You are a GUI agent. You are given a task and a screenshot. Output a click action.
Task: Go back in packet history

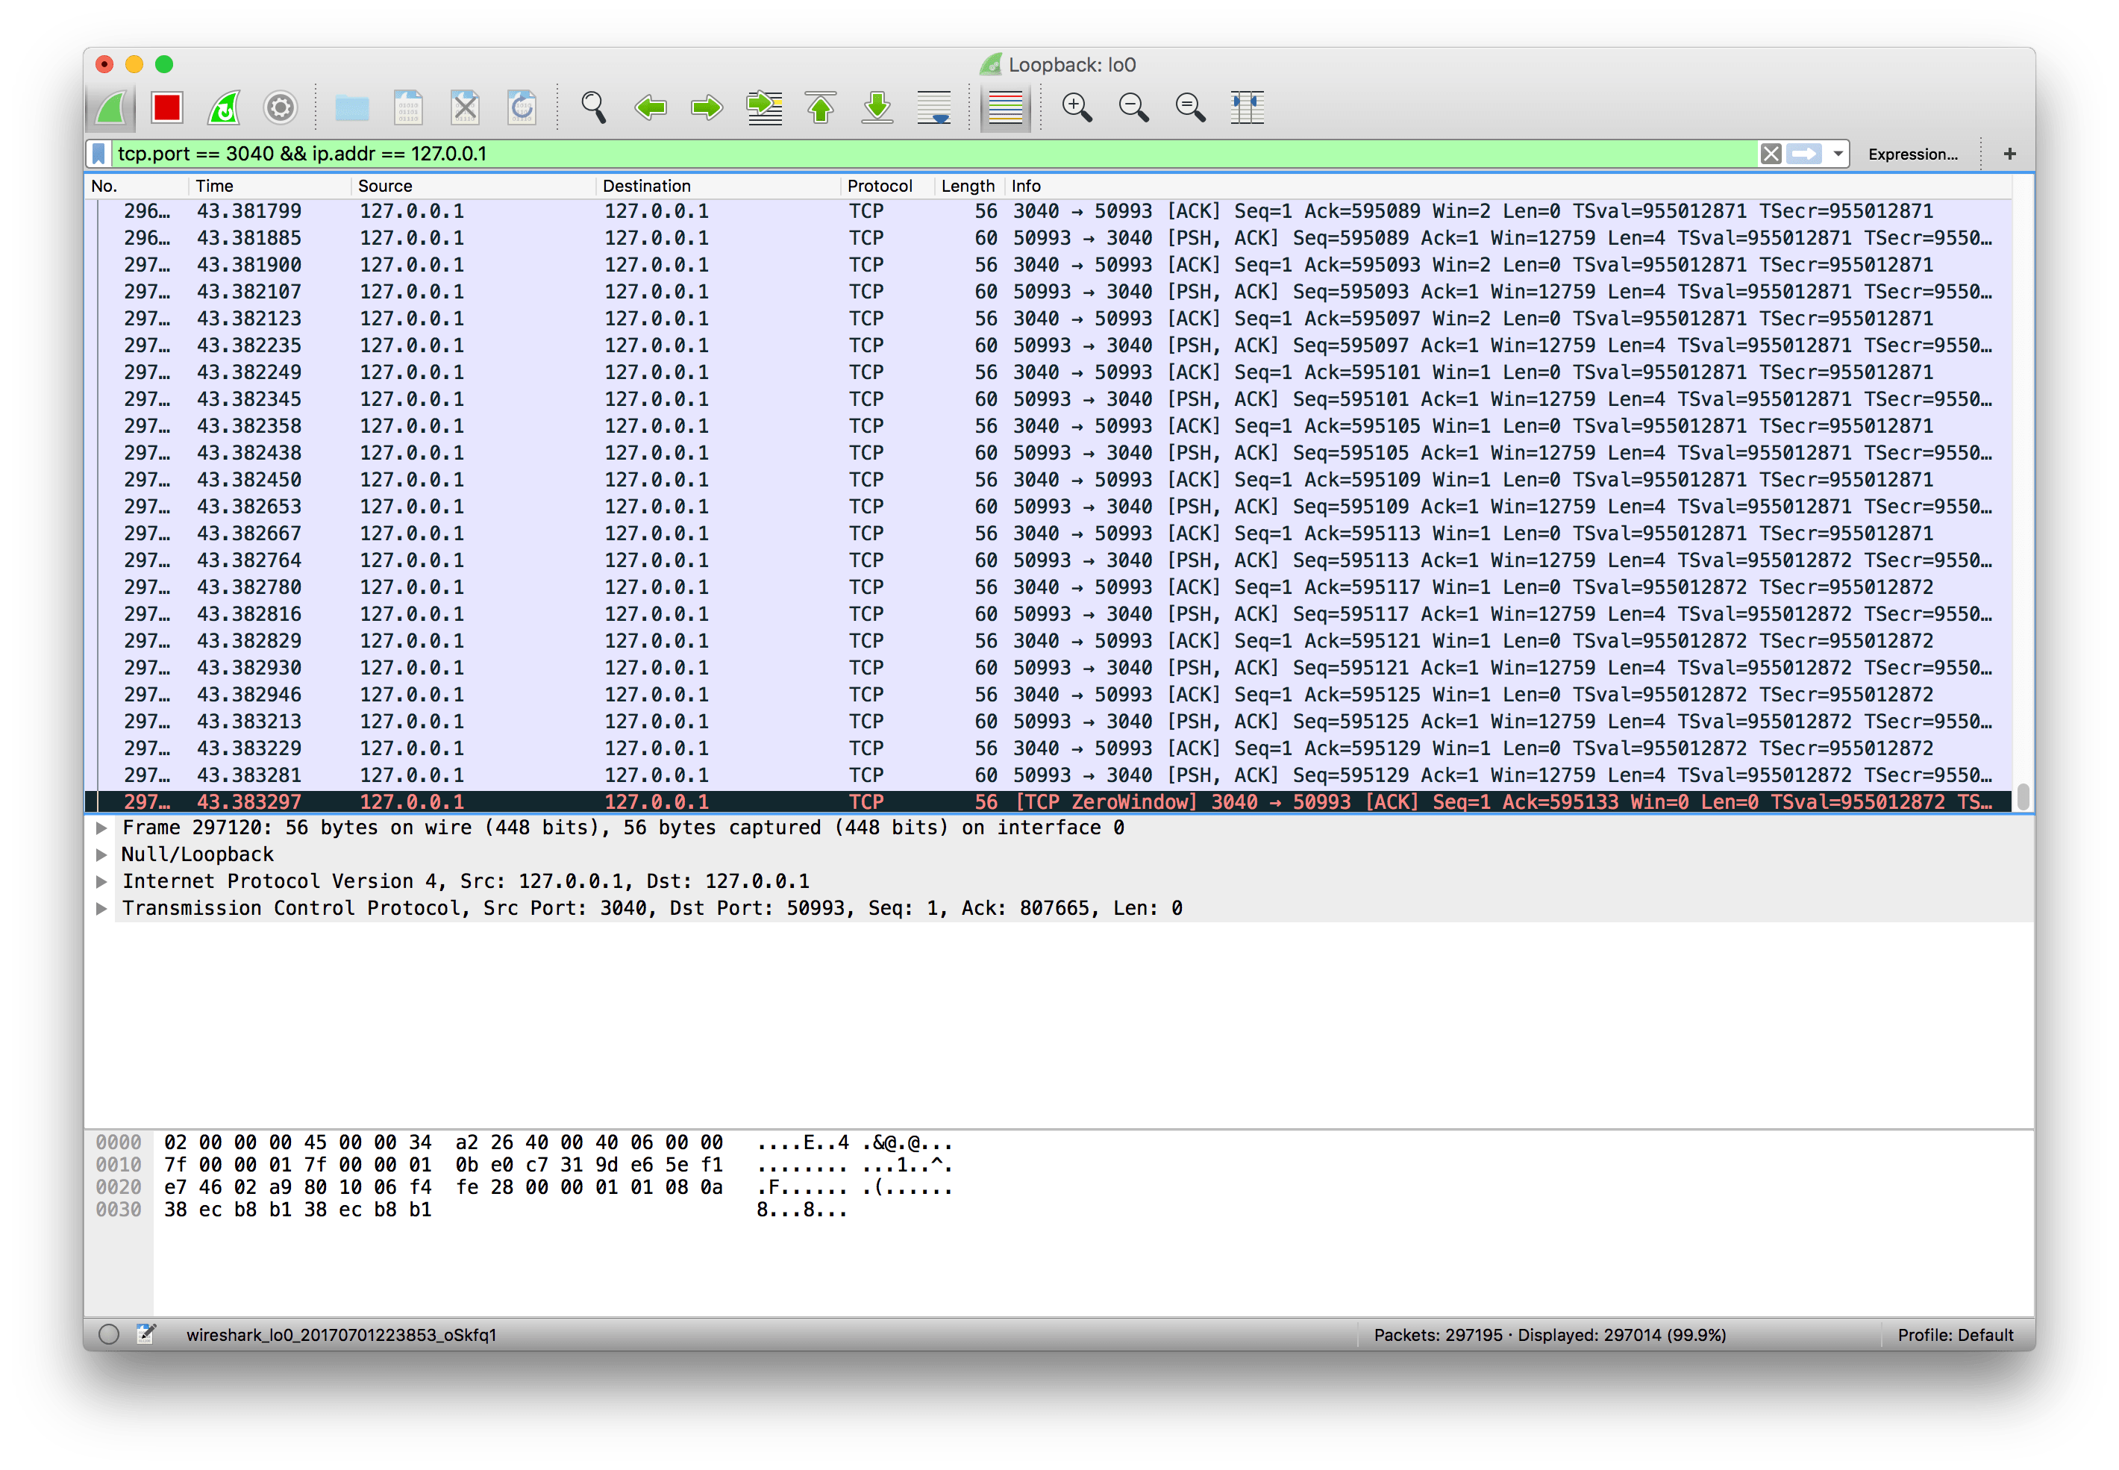click(x=650, y=107)
